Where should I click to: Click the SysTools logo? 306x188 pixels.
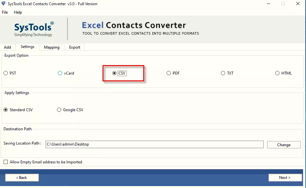(34, 29)
